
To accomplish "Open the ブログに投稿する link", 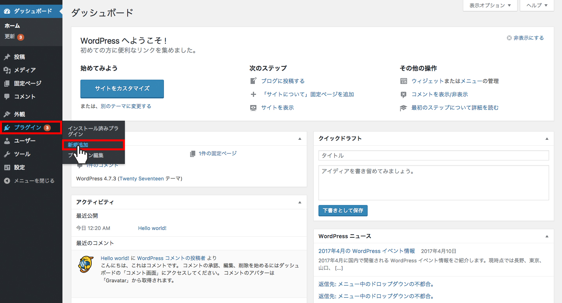I will [x=283, y=81].
